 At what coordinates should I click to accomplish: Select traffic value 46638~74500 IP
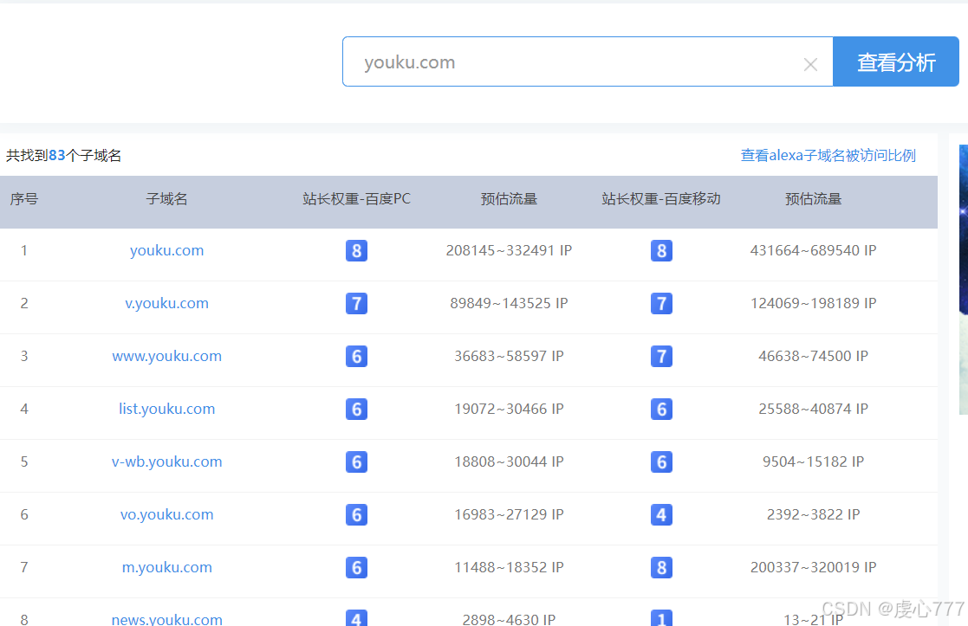pyautogui.click(x=813, y=356)
